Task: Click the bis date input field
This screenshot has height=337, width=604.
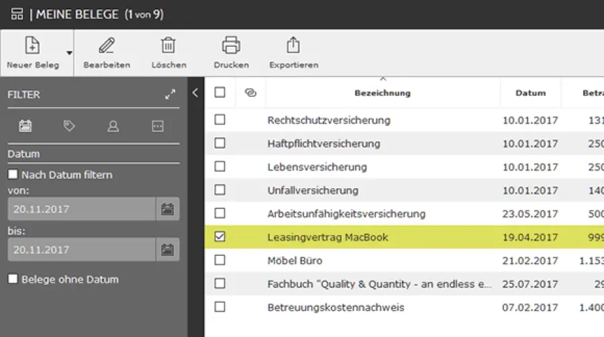Action: 81,250
